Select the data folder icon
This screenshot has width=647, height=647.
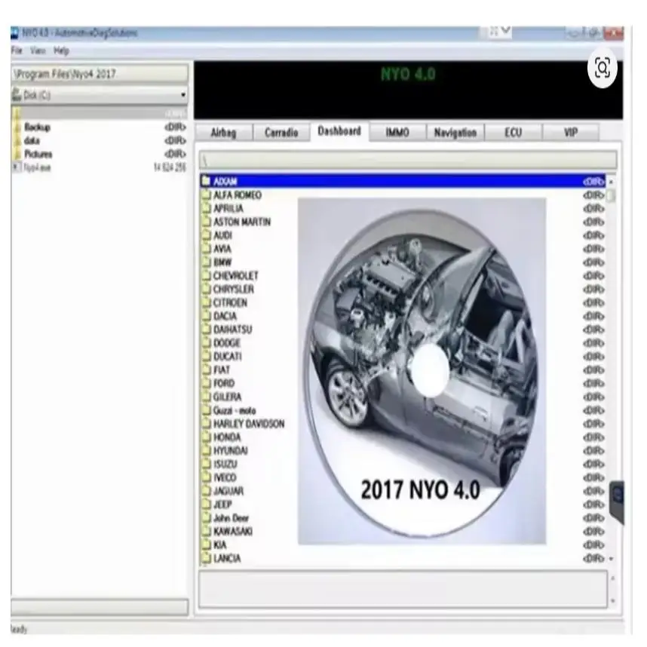pos(17,141)
